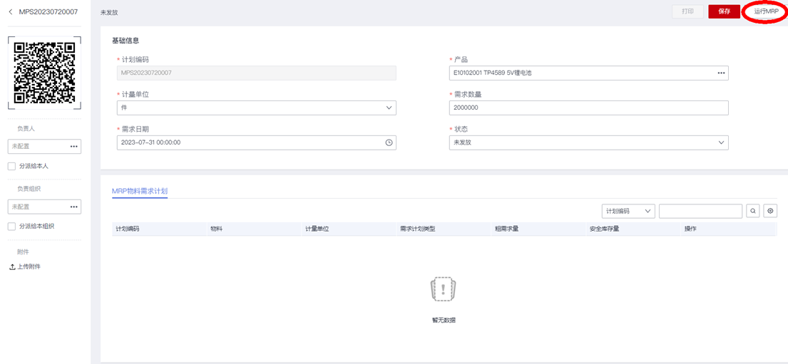Click the 运行MRP button
The height and width of the screenshot is (364, 788).
(x=766, y=11)
